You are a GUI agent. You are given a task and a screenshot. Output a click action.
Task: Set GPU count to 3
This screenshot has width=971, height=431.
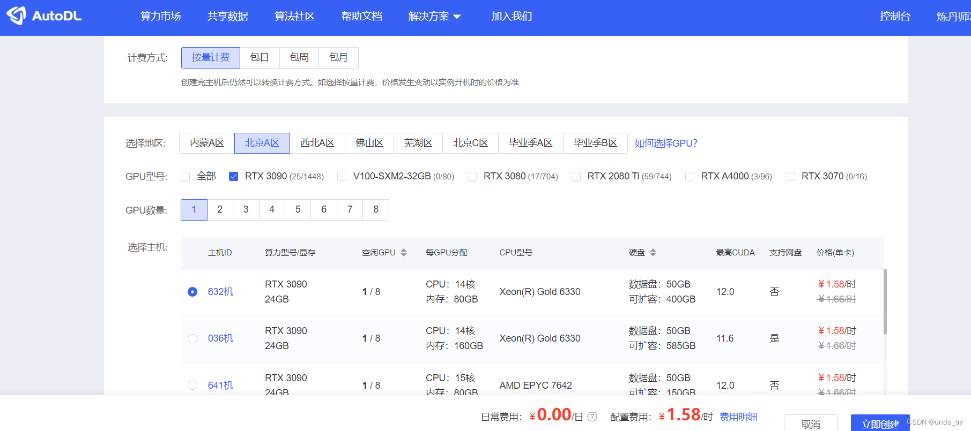[x=246, y=209]
